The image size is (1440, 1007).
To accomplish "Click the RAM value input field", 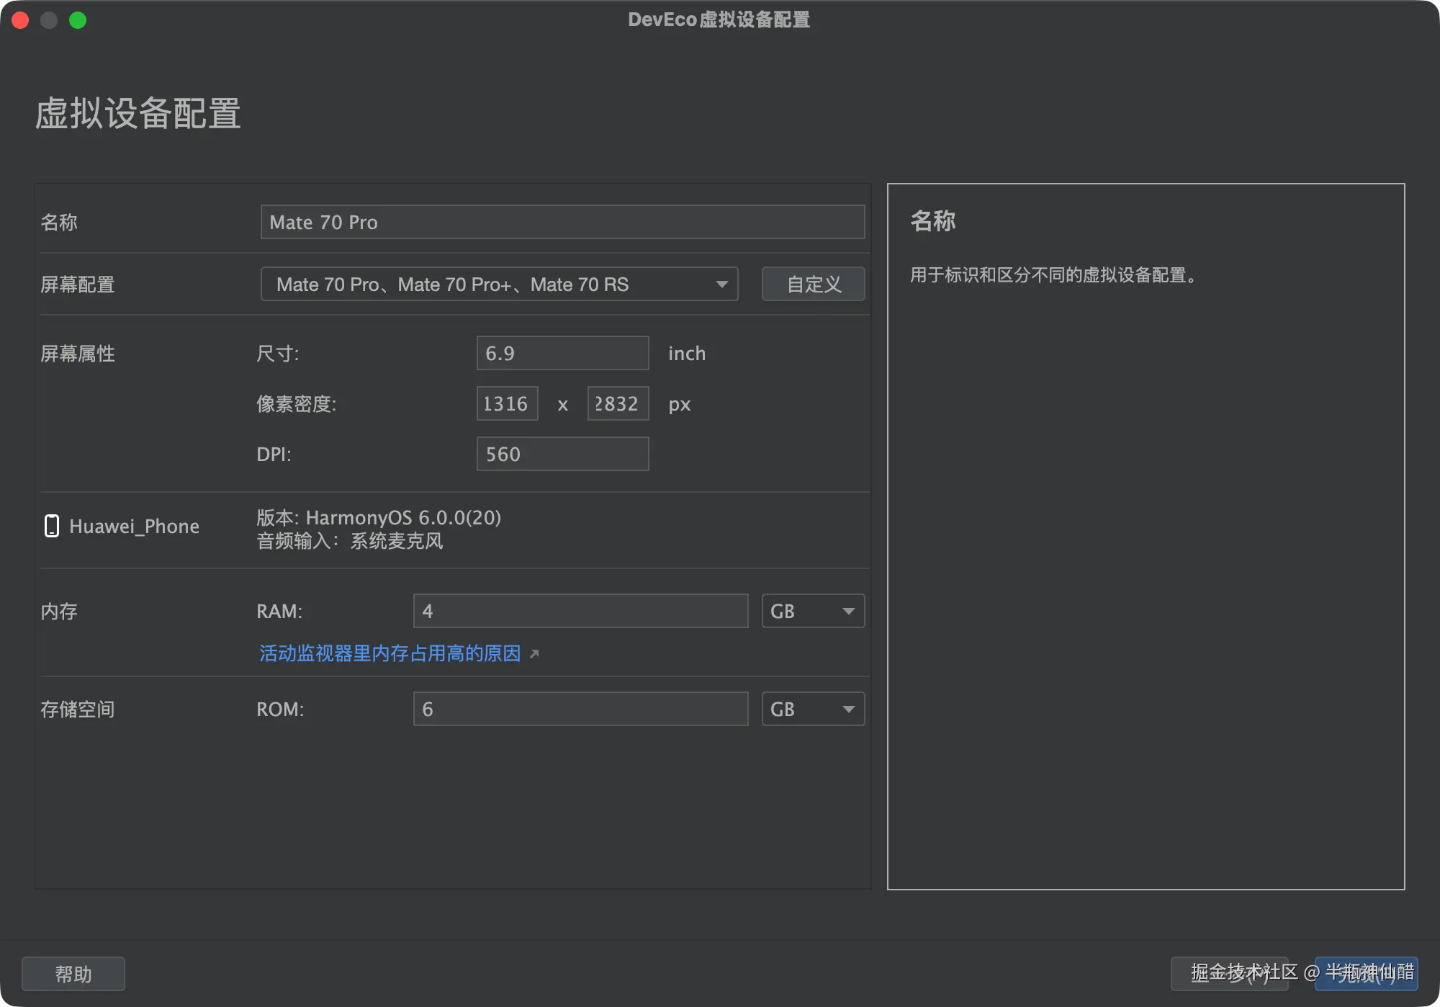I will (x=580, y=612).
